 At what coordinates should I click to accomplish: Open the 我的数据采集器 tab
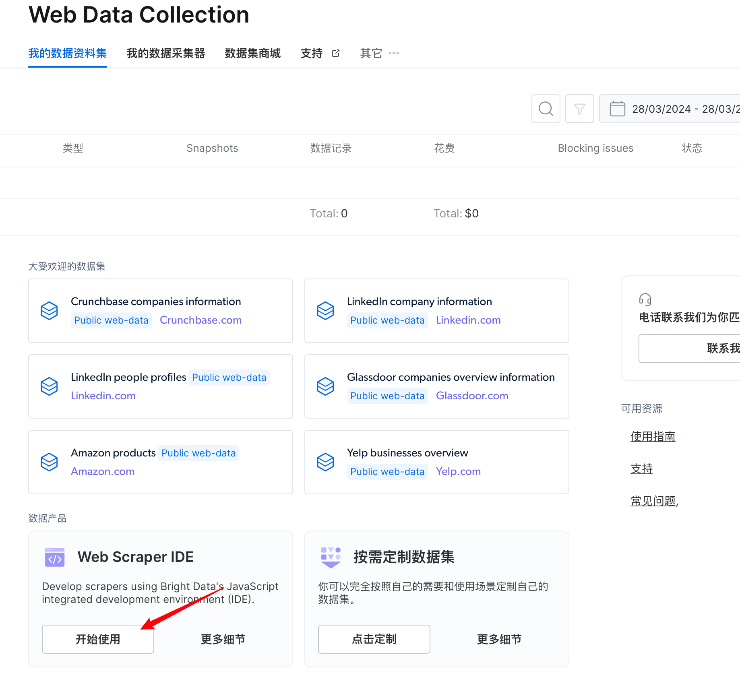(x=166, y=53)
